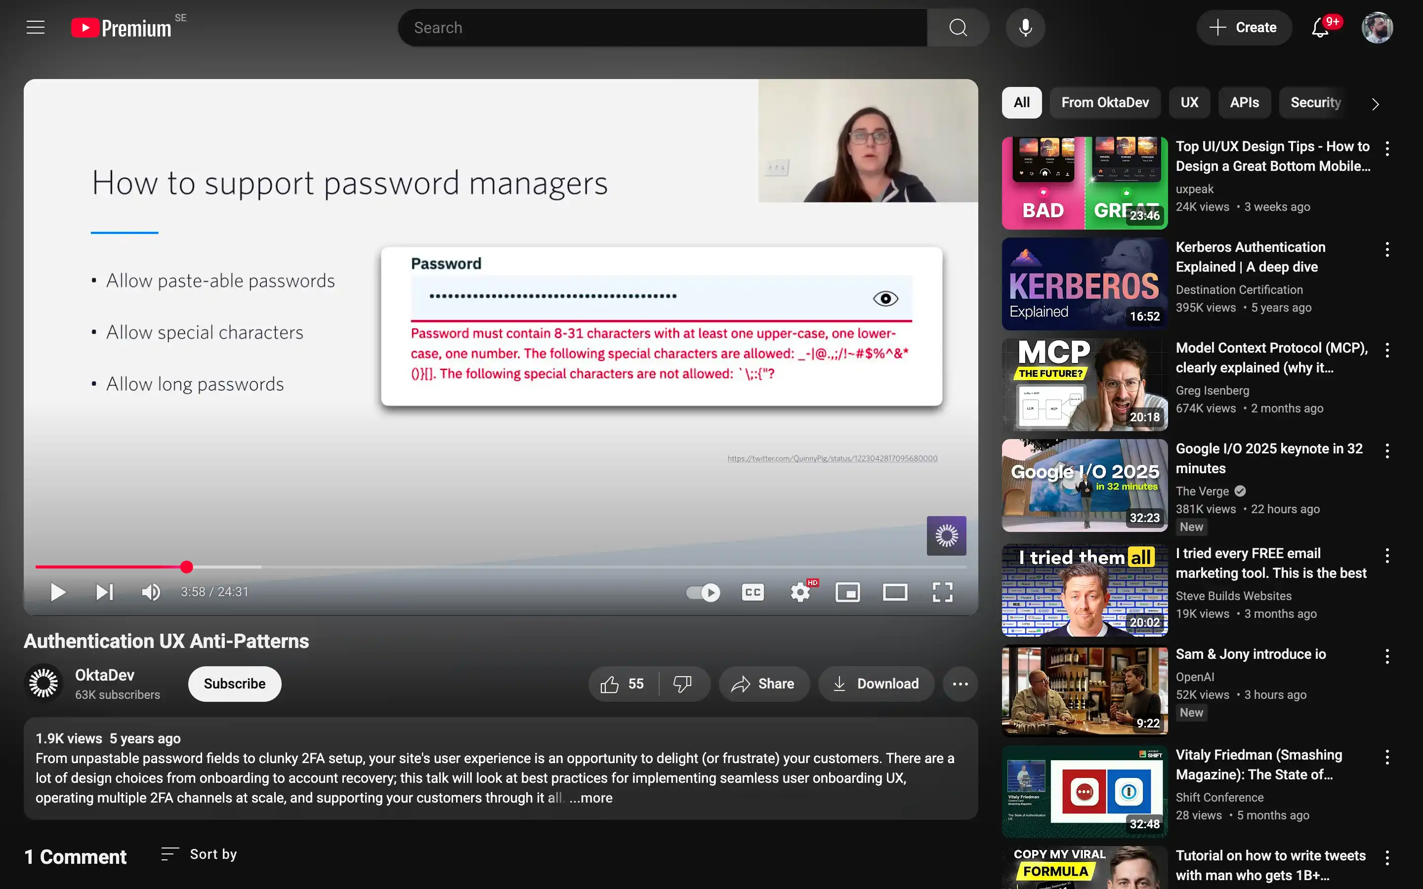Open OktaDev channel avatar
This screenshot has width=1423, height=889.
pyautogui.click(x=43, y=684)
